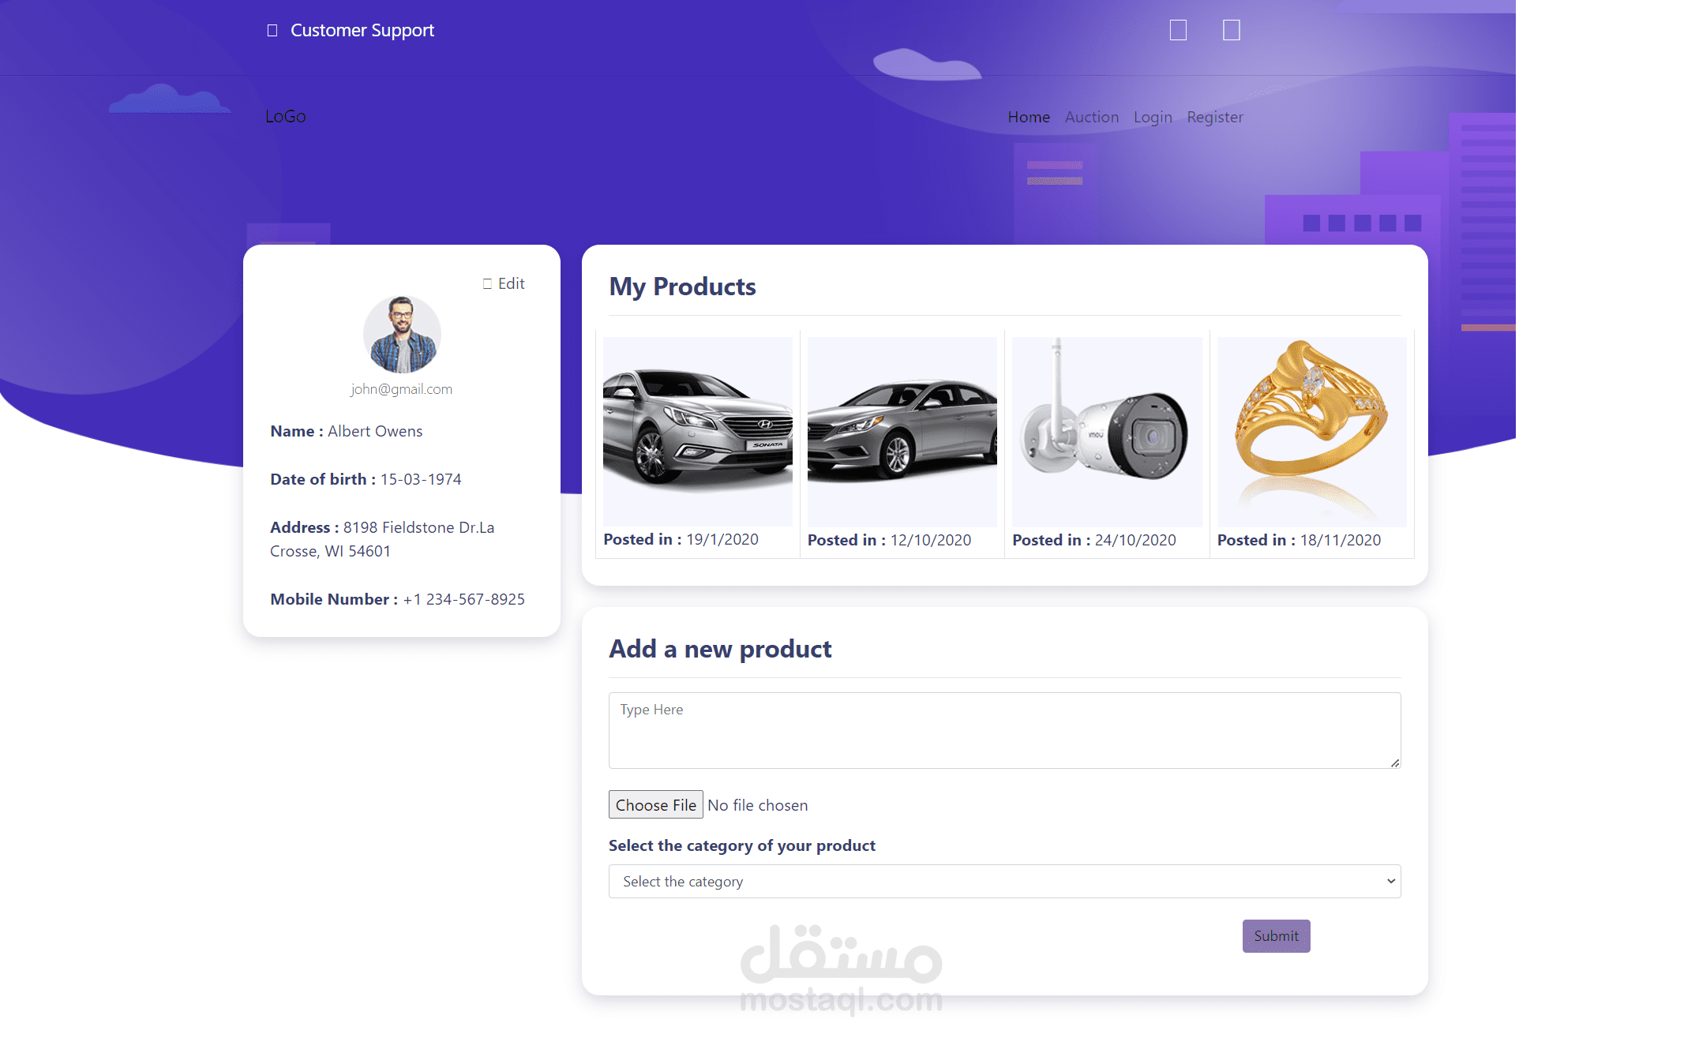Open the silver Sonata front-view product thumbnail

point(698,432)
